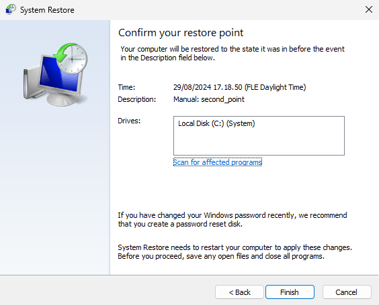Click the Time: label
Screen dimensions: 379x305
click(126, 87)
